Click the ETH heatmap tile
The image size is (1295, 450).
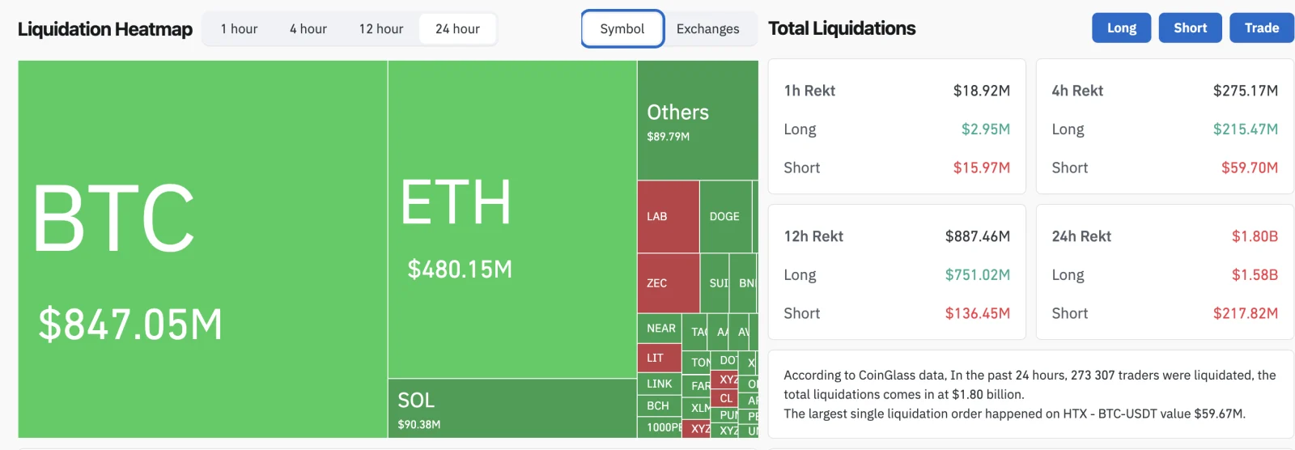[x=512, y=219]
